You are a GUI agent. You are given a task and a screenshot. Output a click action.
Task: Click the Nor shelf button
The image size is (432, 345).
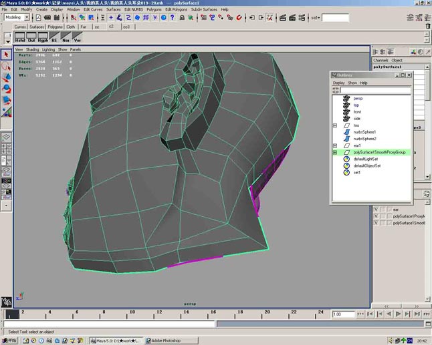tap(66, 37)
